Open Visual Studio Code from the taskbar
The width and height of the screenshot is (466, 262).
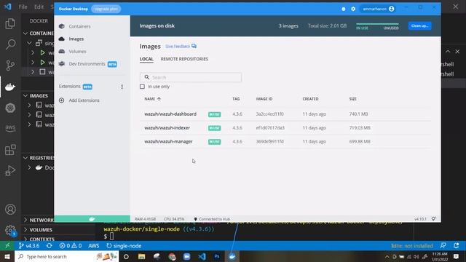coord(202,256)
